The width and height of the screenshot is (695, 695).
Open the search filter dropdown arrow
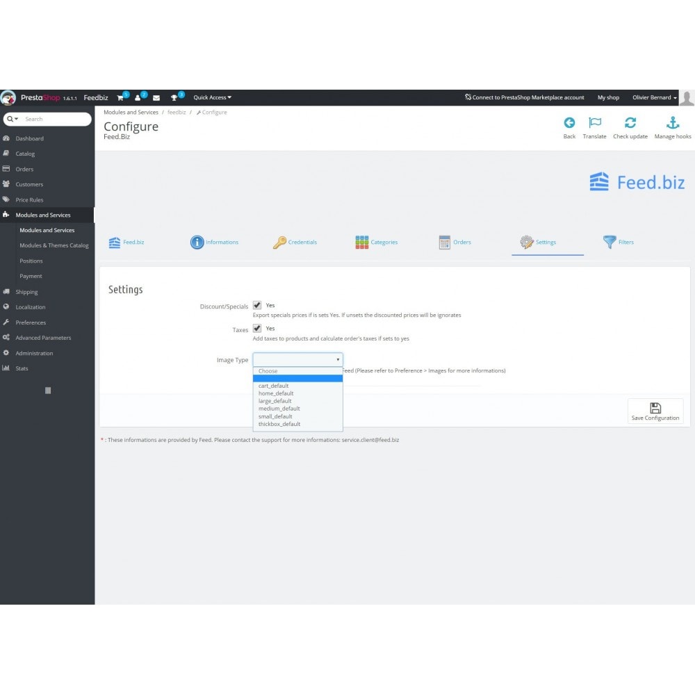[13, 119]
